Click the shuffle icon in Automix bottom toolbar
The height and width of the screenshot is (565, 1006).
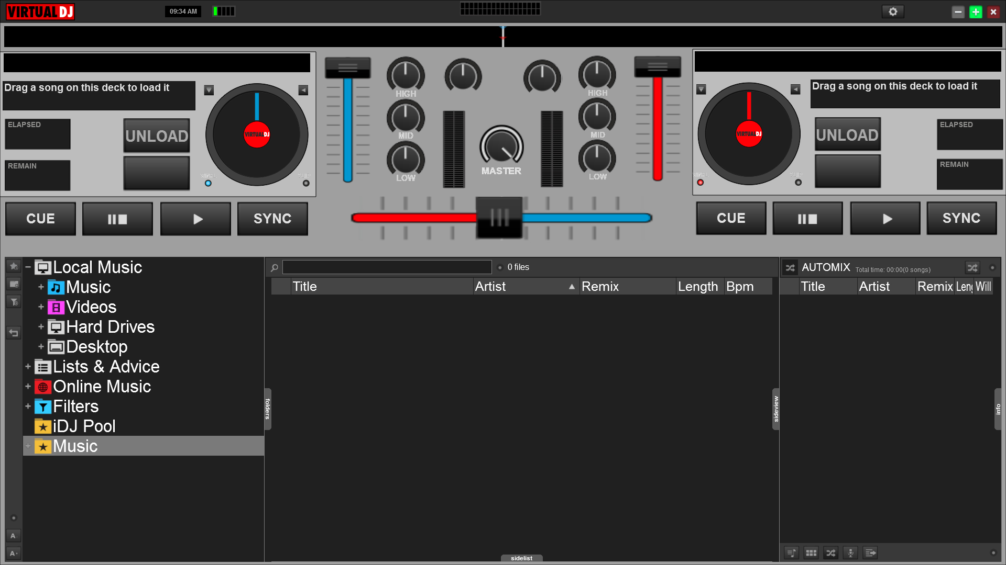click(831, 553)
